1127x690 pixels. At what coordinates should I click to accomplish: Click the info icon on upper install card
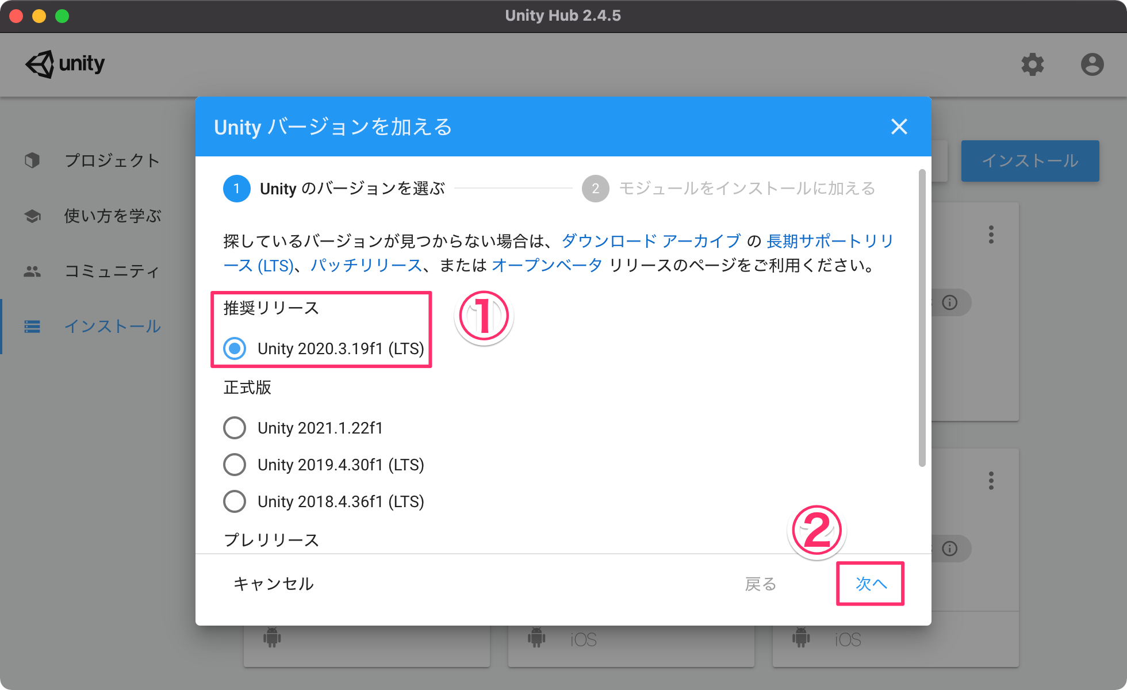[950, 302]
